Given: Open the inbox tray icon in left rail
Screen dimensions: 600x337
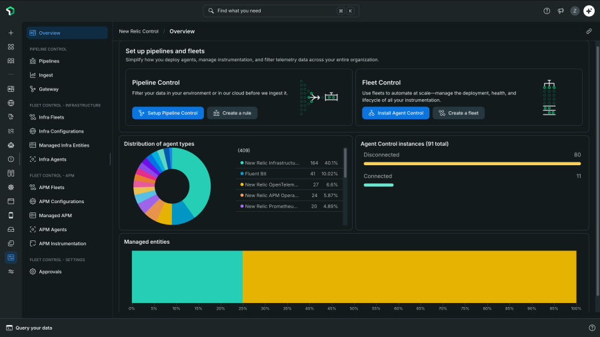Looking at the screenshot, I should [11, 229].
